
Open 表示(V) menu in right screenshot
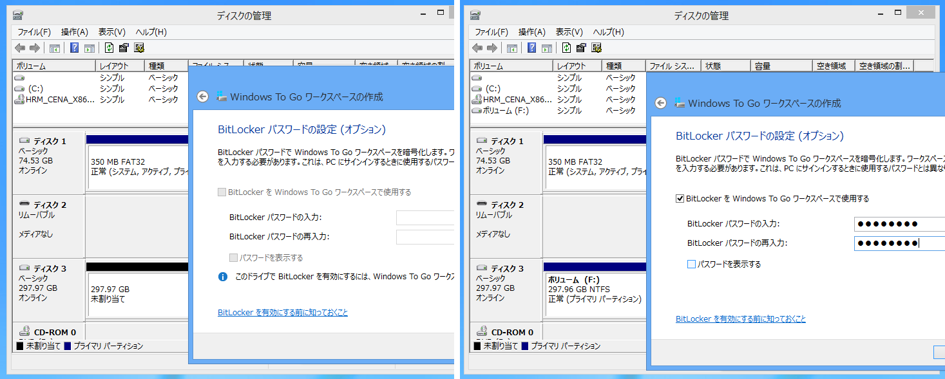click(569, 32)
